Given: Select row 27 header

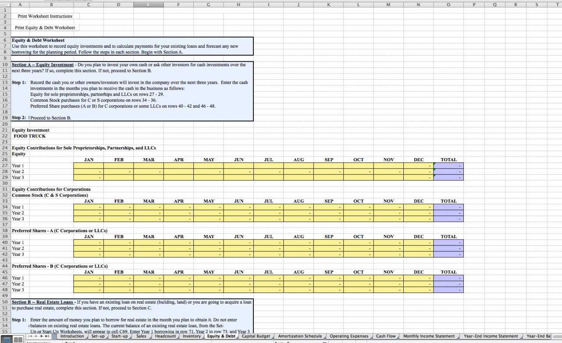Looking at the screenshot, I should click(5, 166).
